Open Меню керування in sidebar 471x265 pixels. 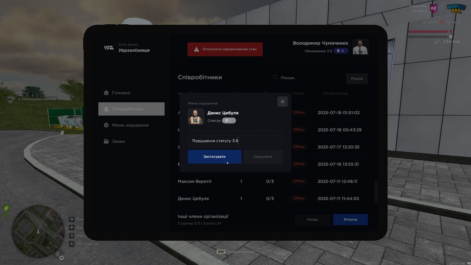coord(131,125)
